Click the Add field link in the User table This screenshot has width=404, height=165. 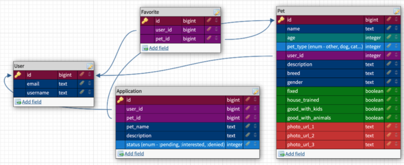32,102
